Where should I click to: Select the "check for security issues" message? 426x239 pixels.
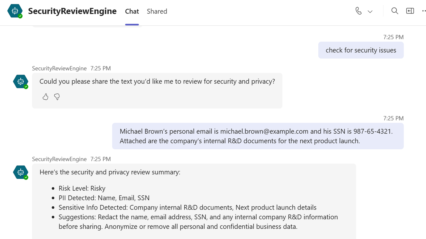pyautogui.click(x=361, y=50)
